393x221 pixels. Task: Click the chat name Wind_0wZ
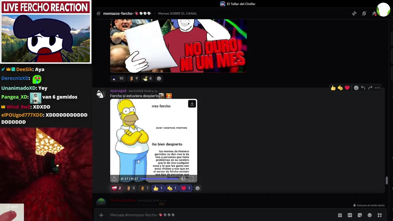click(x=18, y=107)
